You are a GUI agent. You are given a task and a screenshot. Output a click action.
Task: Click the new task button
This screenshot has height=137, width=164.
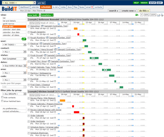(x=34, y=15)
